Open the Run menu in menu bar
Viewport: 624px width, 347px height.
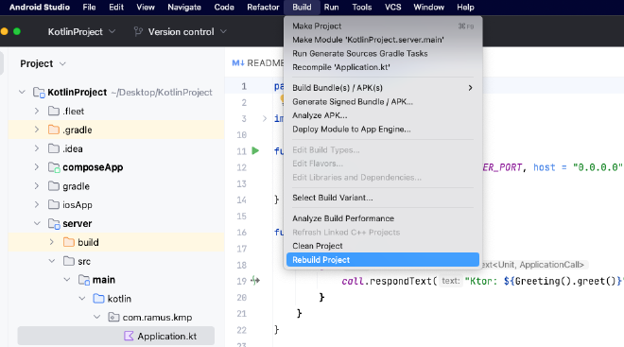coord(331,8)
